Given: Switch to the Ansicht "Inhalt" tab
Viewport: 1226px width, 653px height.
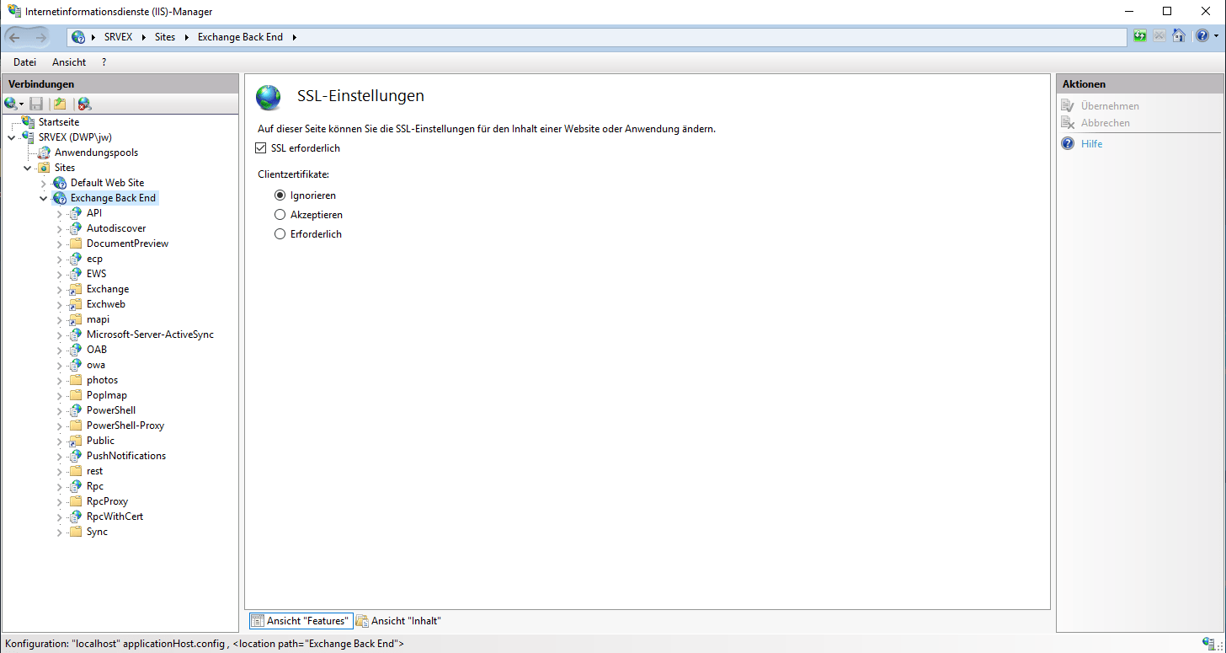Looking at the screenshot, I should 398,621.
